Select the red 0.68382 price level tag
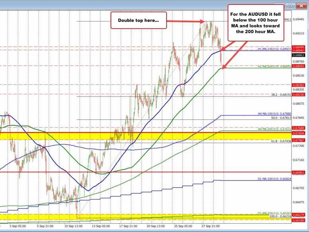The height and width of the screenshot is (232, 309). [x=299, y=85]
